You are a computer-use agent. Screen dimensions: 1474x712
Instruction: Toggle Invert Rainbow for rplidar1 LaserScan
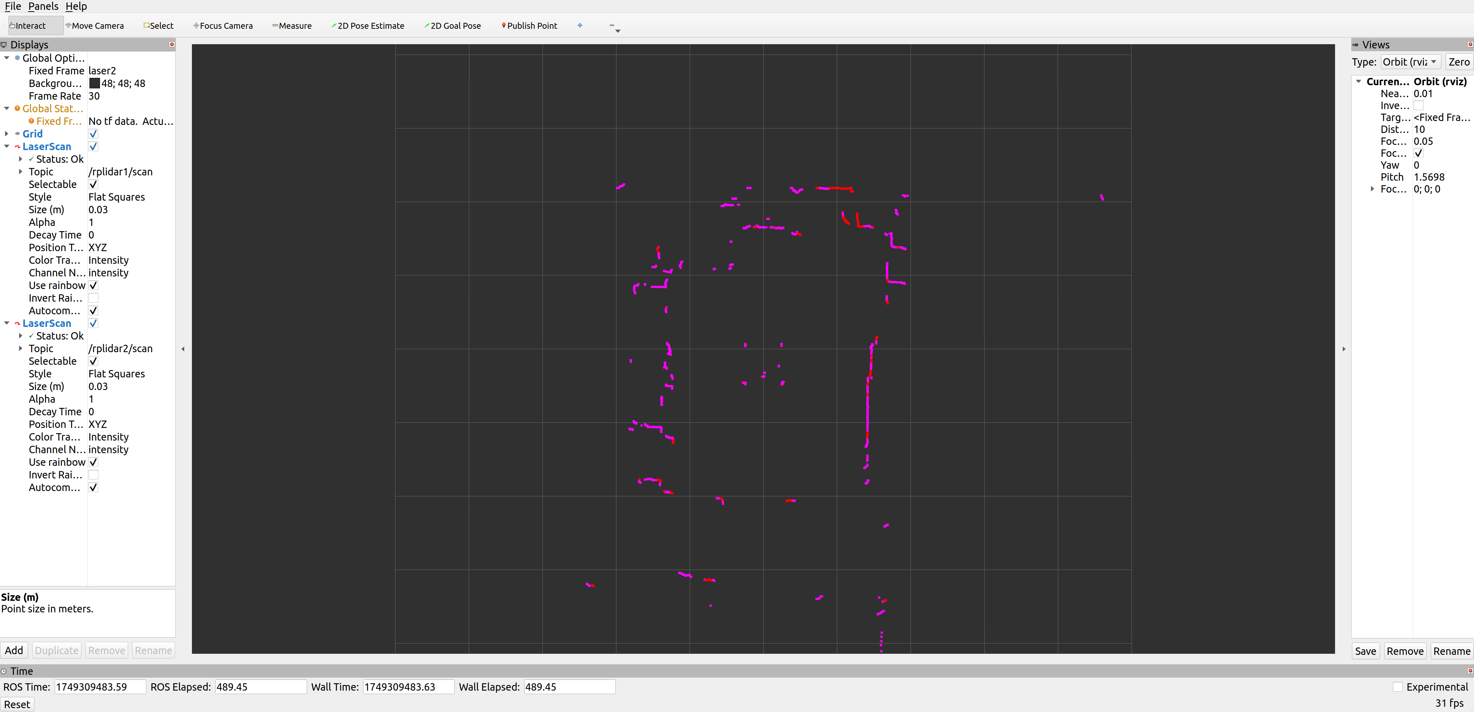[x=93, y=298]
